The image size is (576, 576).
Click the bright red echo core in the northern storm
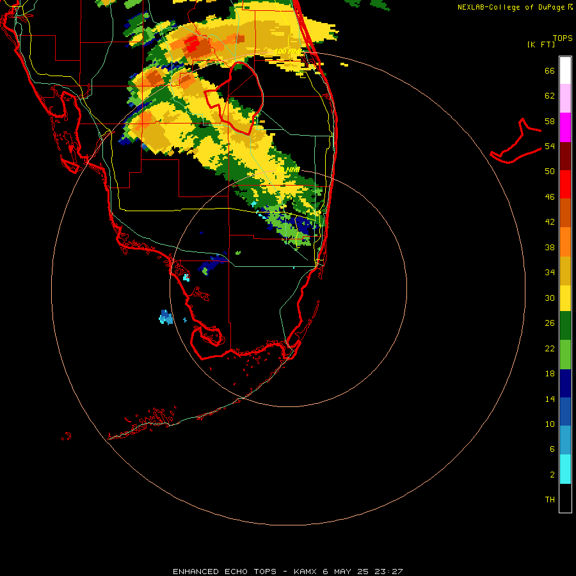(x=192, y=44)
